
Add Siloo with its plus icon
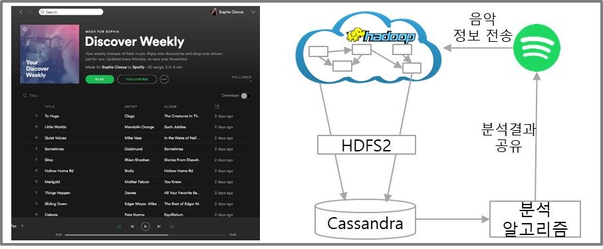[x=37, y=159]
